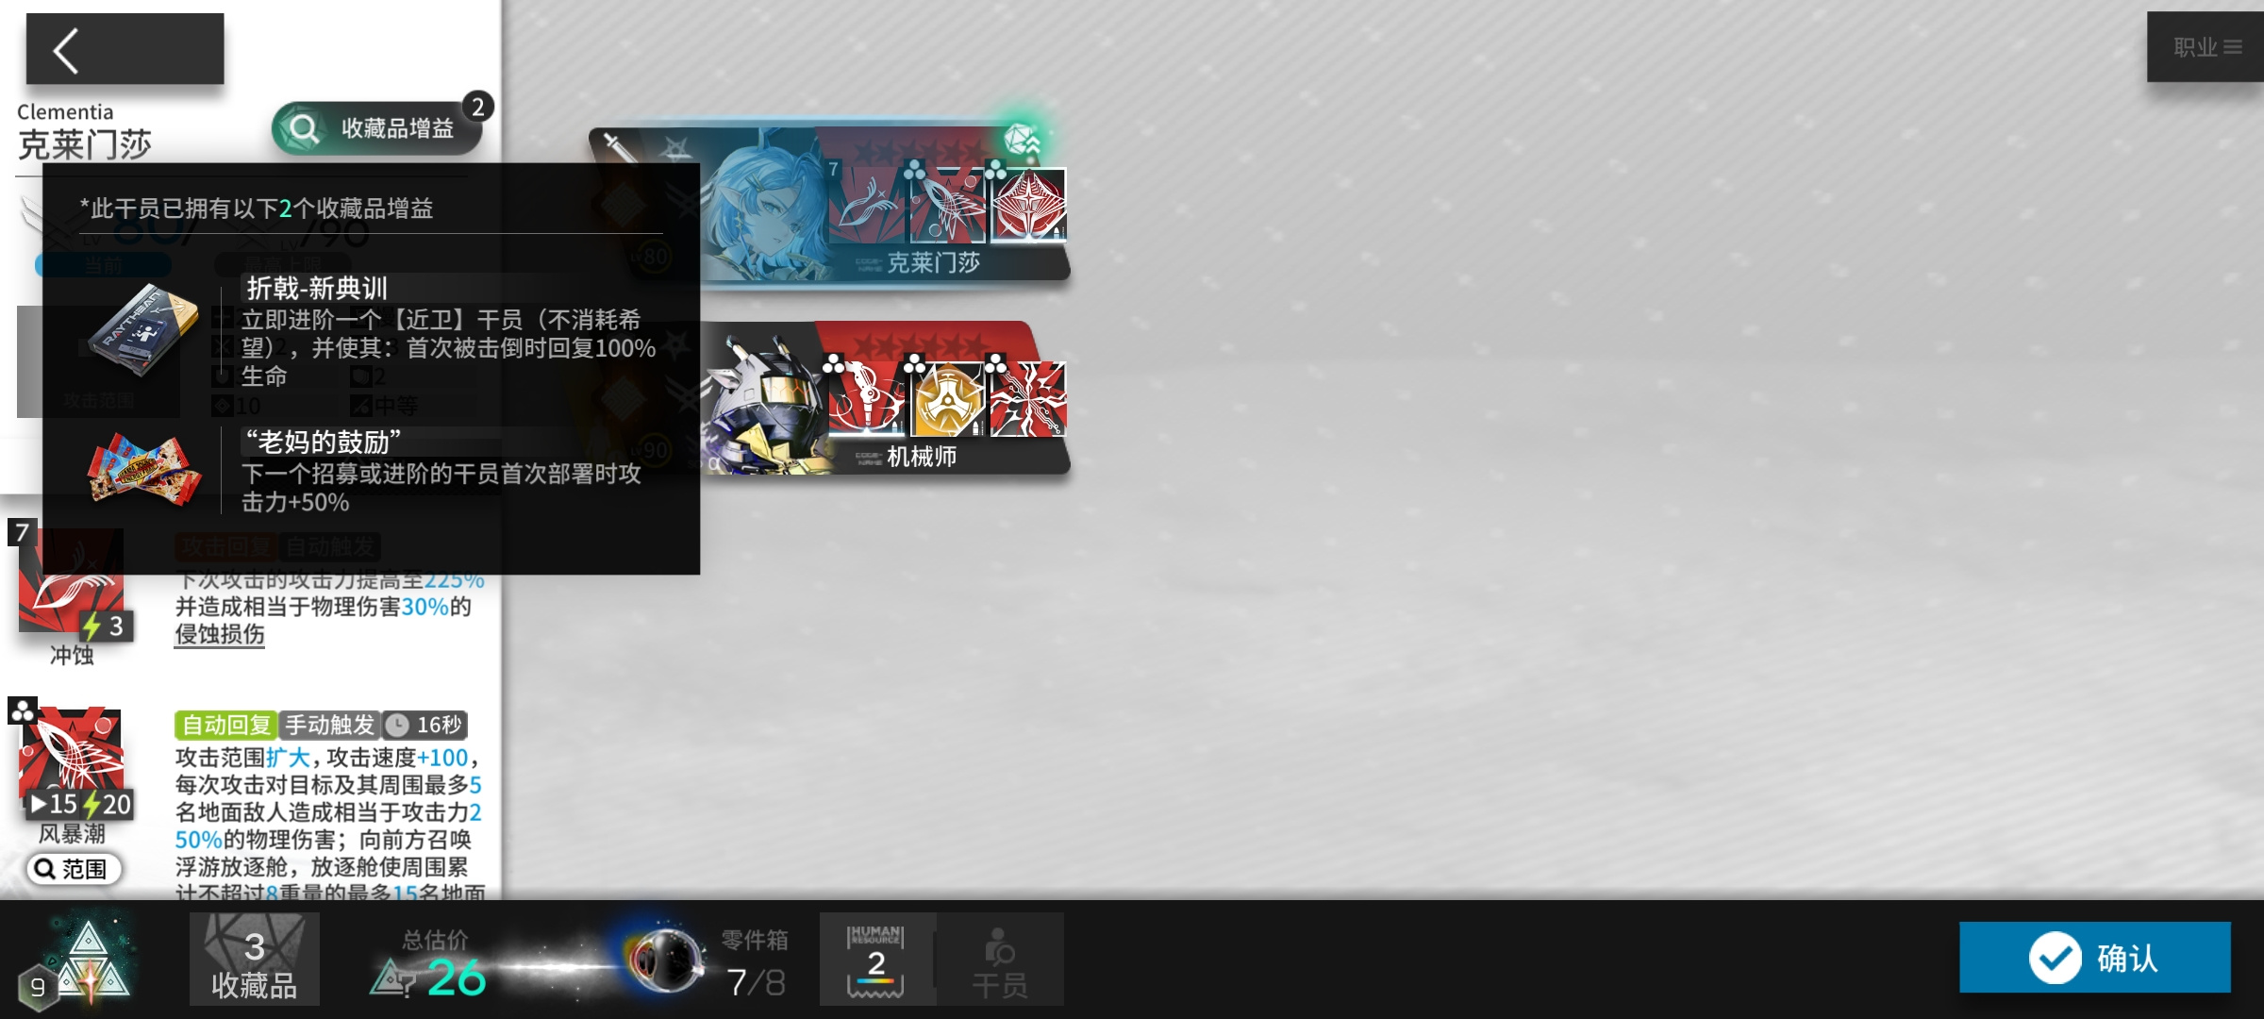
Task: Click the Human Resource counter icon
Action: coord(876,959)
